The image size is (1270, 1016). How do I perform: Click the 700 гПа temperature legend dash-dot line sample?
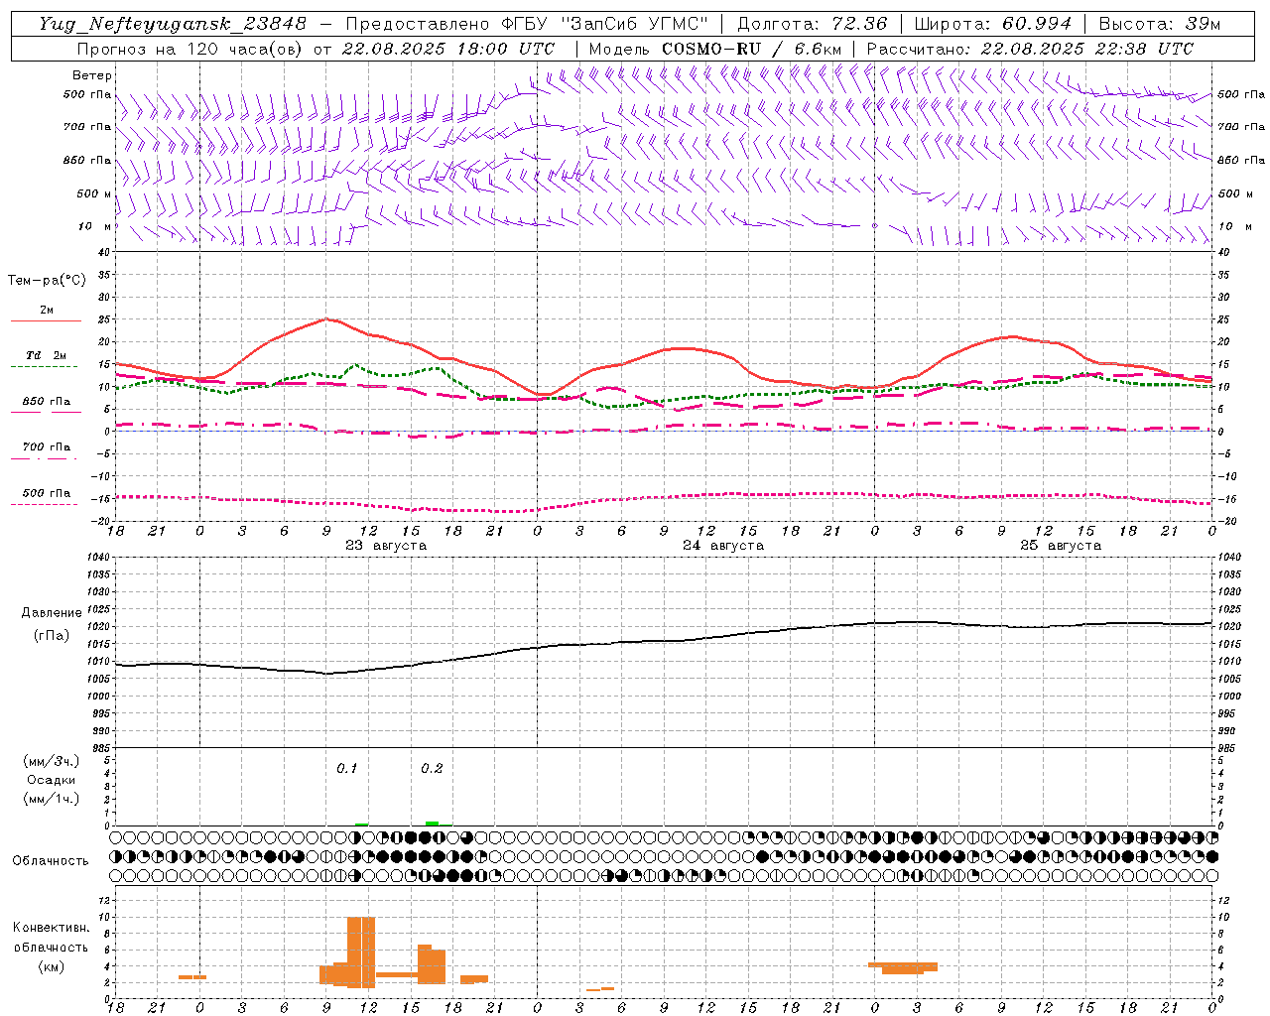click(46, 458)
